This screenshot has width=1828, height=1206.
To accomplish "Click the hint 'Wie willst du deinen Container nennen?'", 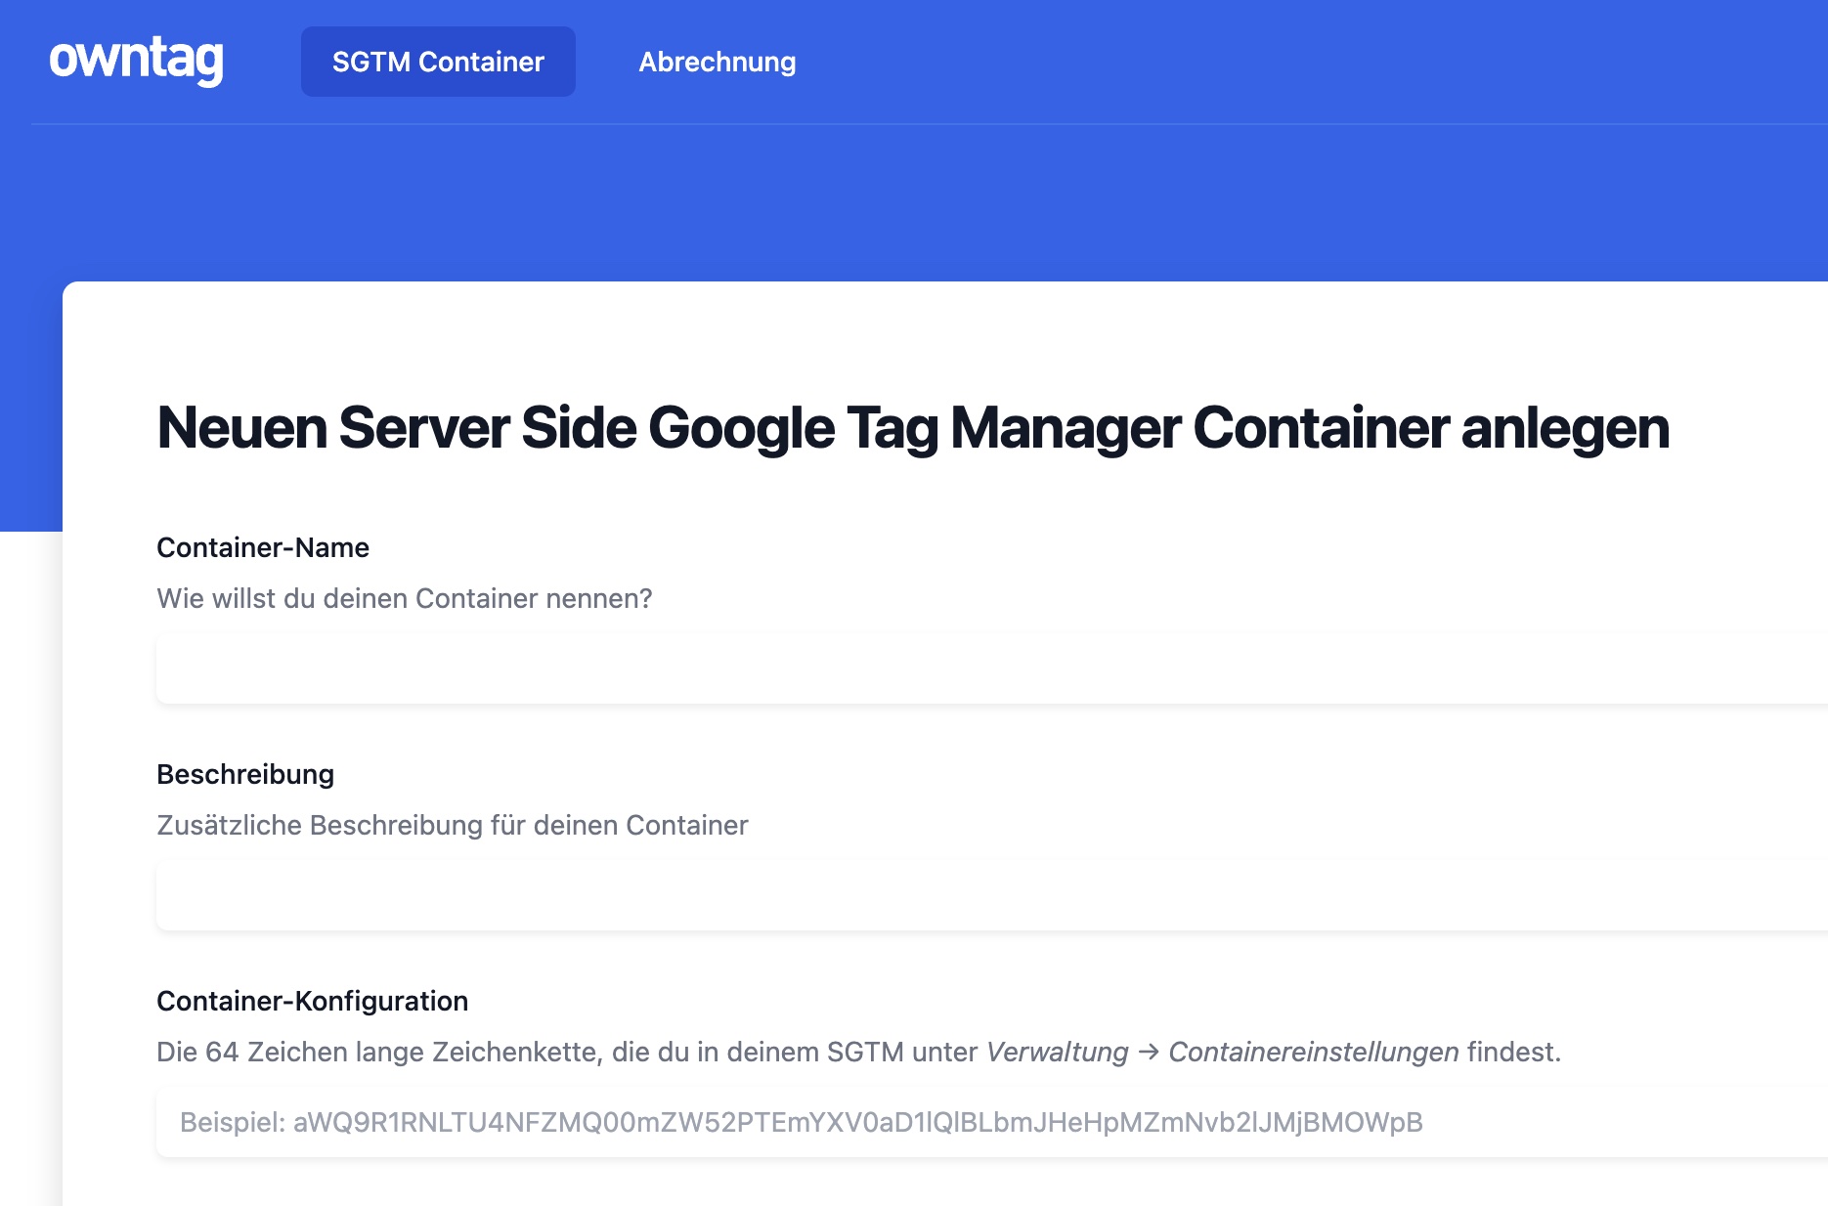I will click(404, 598).
